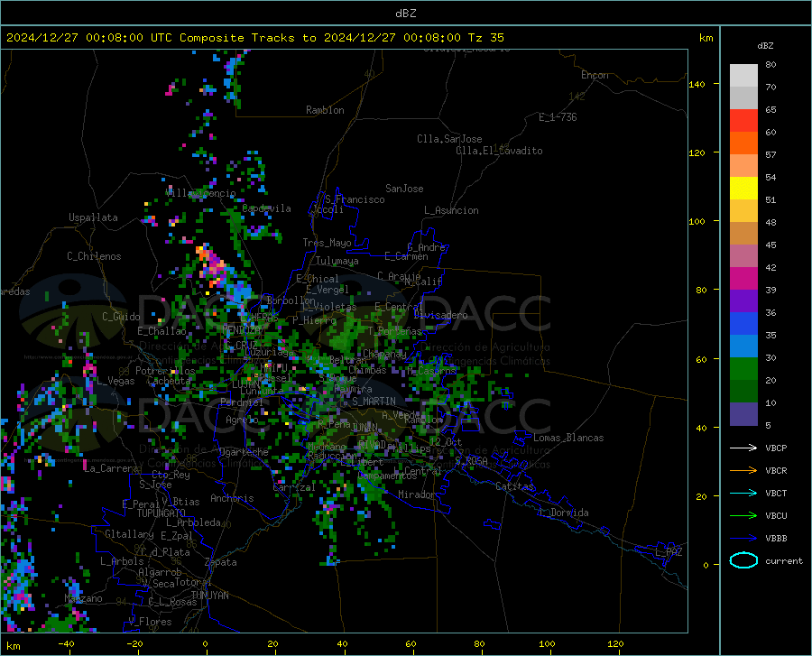Pick the purple 36-39 dBZ swatch
812x656 pixels.
coord(743,301)
